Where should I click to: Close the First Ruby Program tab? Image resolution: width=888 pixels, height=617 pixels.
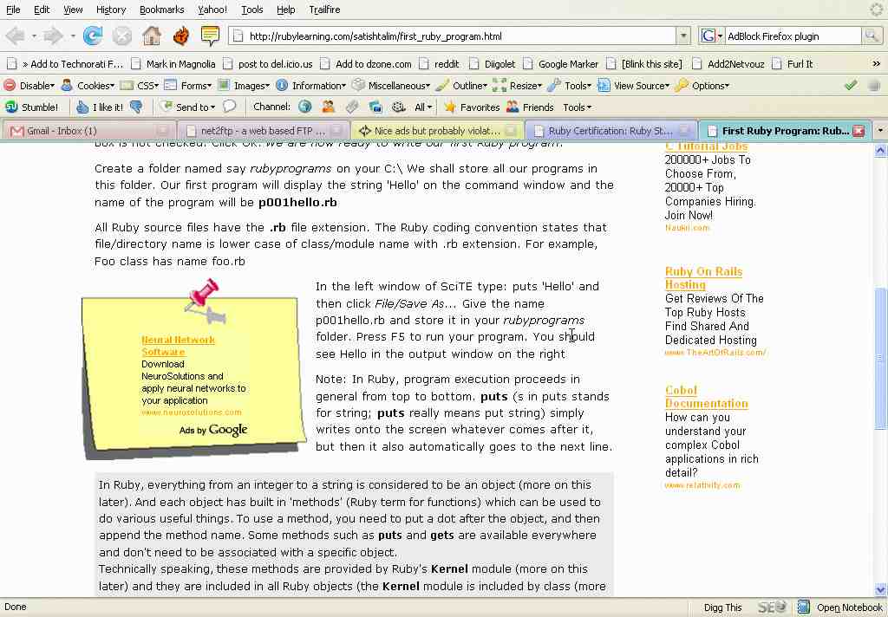click(x=859, y=131)
